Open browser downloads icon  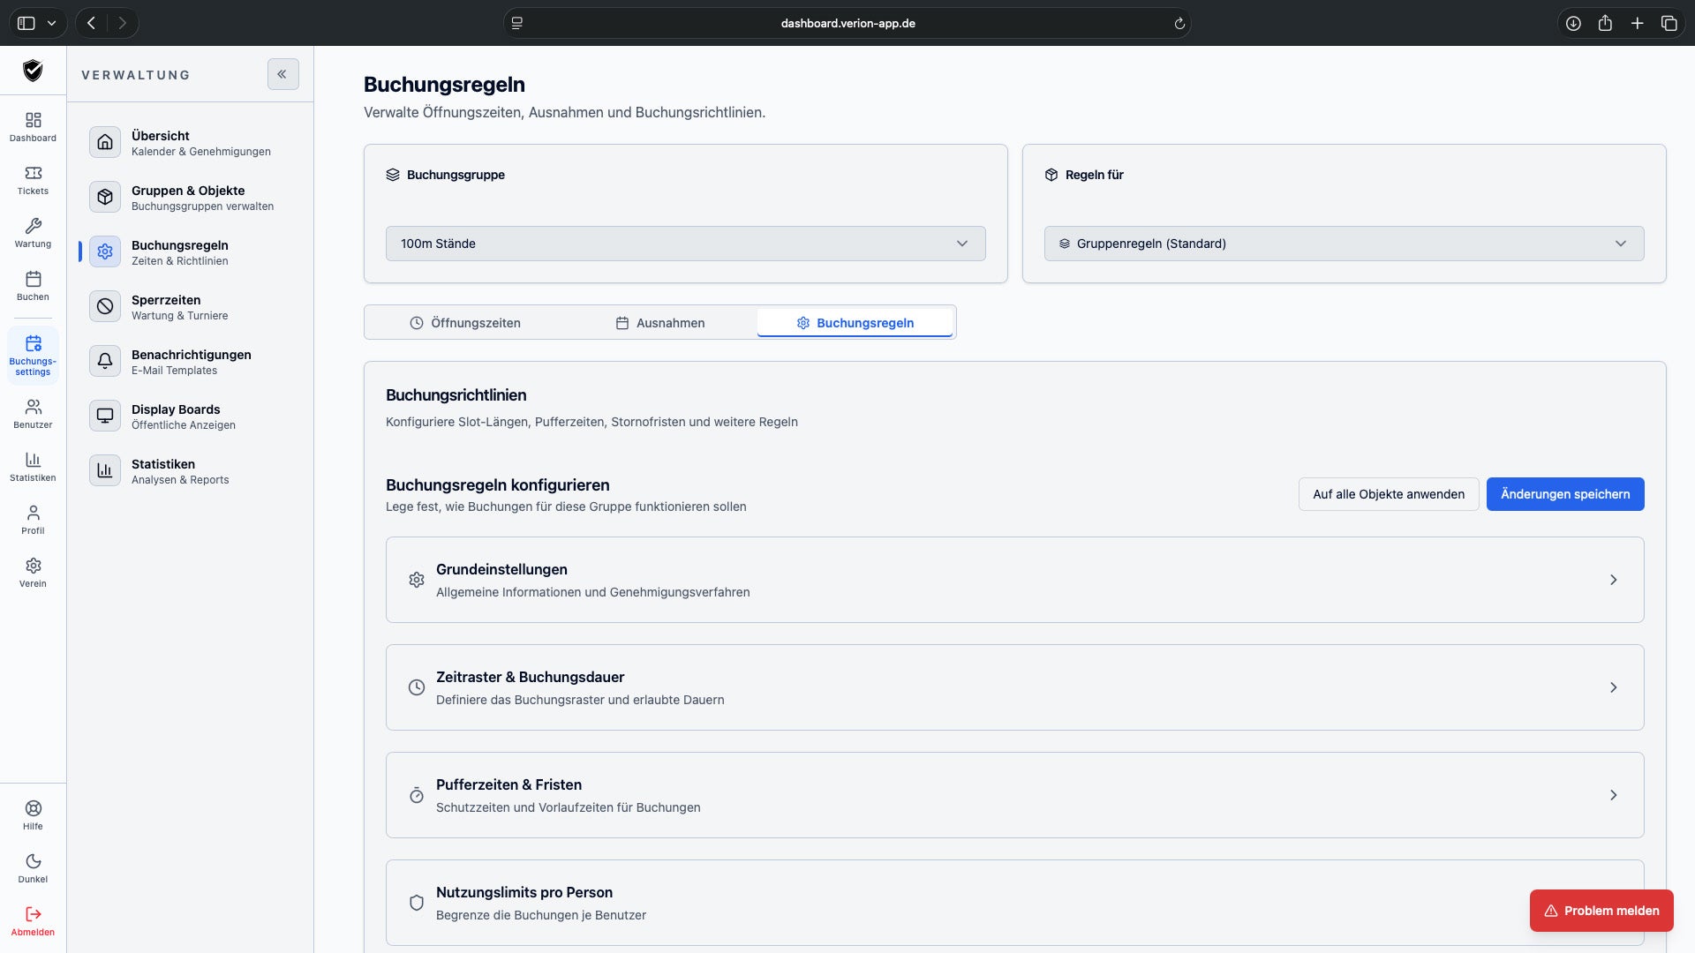[1573, 24]
